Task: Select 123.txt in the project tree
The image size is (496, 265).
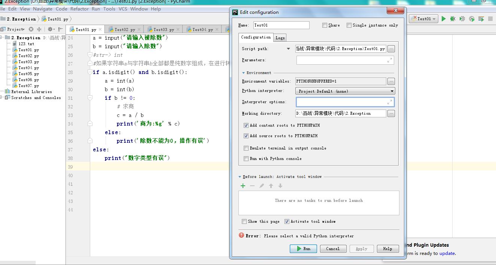Action: coord(26,44)
